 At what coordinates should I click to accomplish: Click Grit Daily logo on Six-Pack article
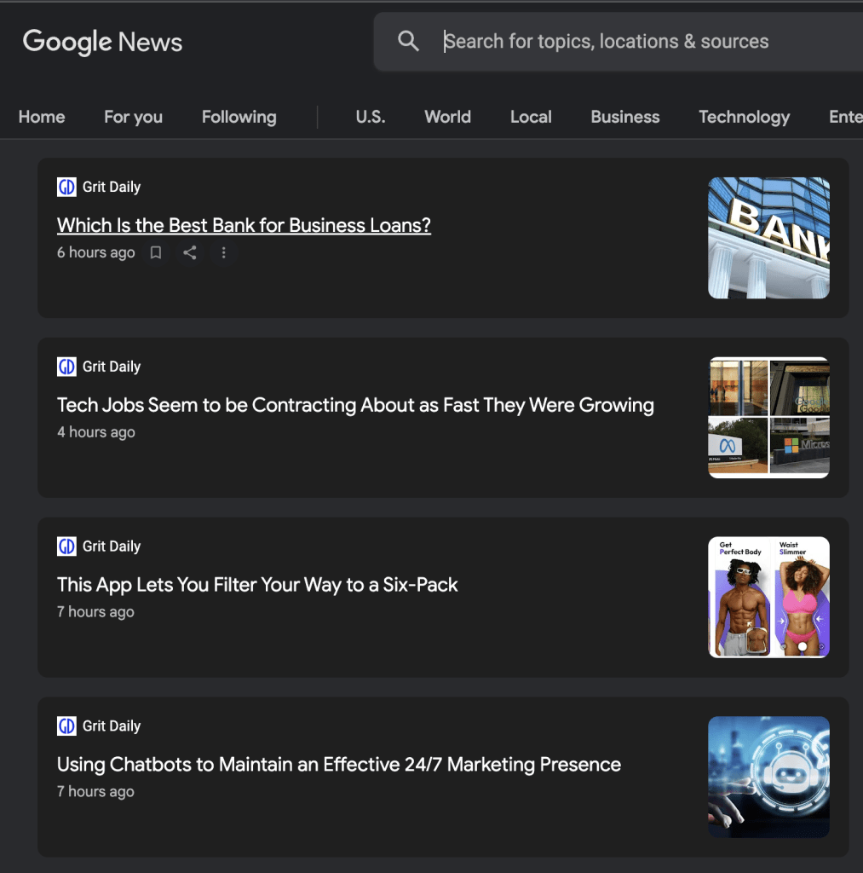[x=66, y=546]
